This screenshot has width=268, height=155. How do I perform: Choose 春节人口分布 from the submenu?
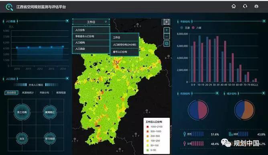click(x=124, y=52)
